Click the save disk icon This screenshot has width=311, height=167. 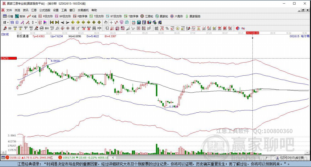point(149,22)
